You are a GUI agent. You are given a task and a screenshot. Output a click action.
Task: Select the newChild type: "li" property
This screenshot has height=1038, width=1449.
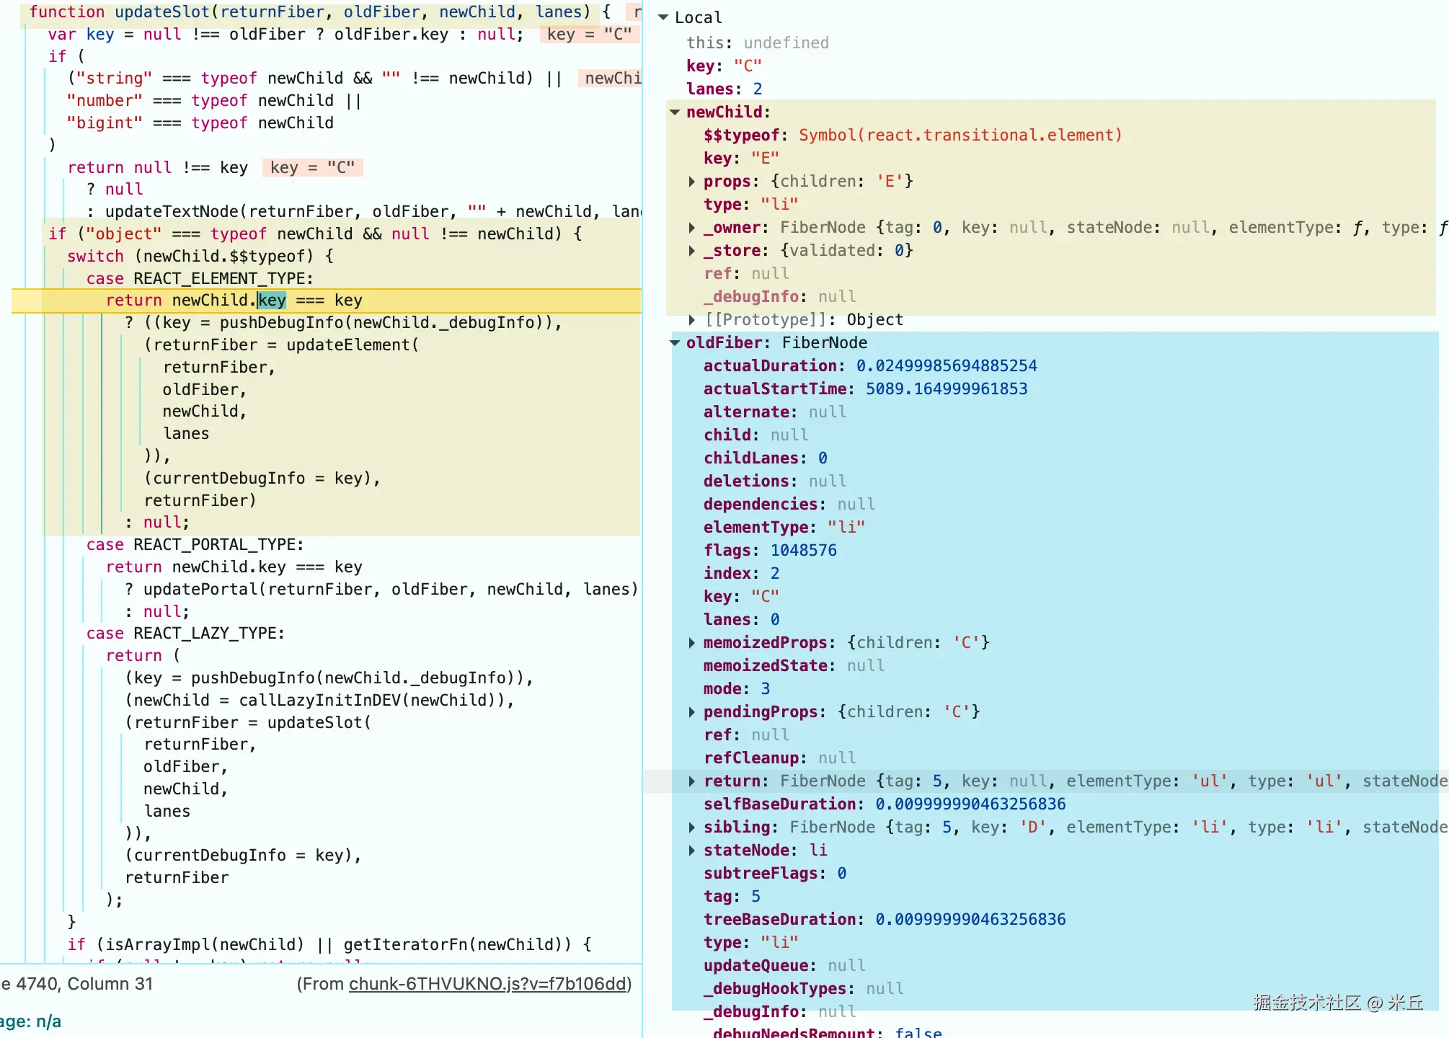(x=751, y=205)
